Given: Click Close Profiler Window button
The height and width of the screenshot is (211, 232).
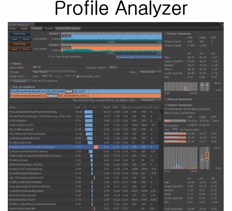Looking at the screenshot, I should [x=68, y=28].
